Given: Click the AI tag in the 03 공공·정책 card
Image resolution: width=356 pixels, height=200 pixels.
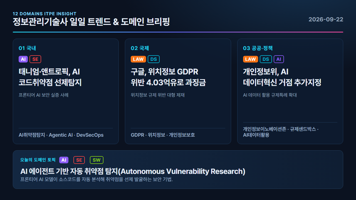Looking at the screenshot, I should tap(279, 59).
